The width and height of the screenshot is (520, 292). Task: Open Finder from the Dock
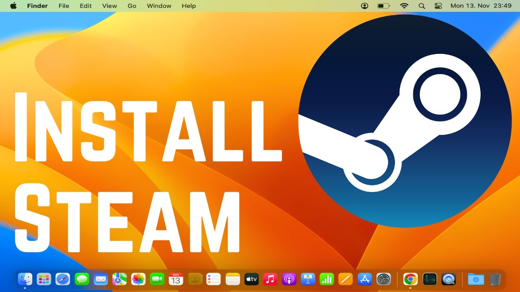(25, 279)
